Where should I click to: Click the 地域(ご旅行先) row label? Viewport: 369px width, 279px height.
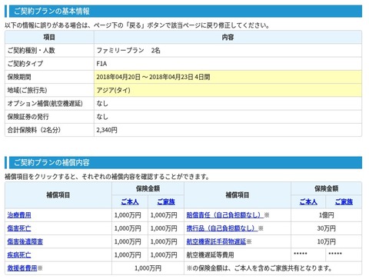click(27, 91)
